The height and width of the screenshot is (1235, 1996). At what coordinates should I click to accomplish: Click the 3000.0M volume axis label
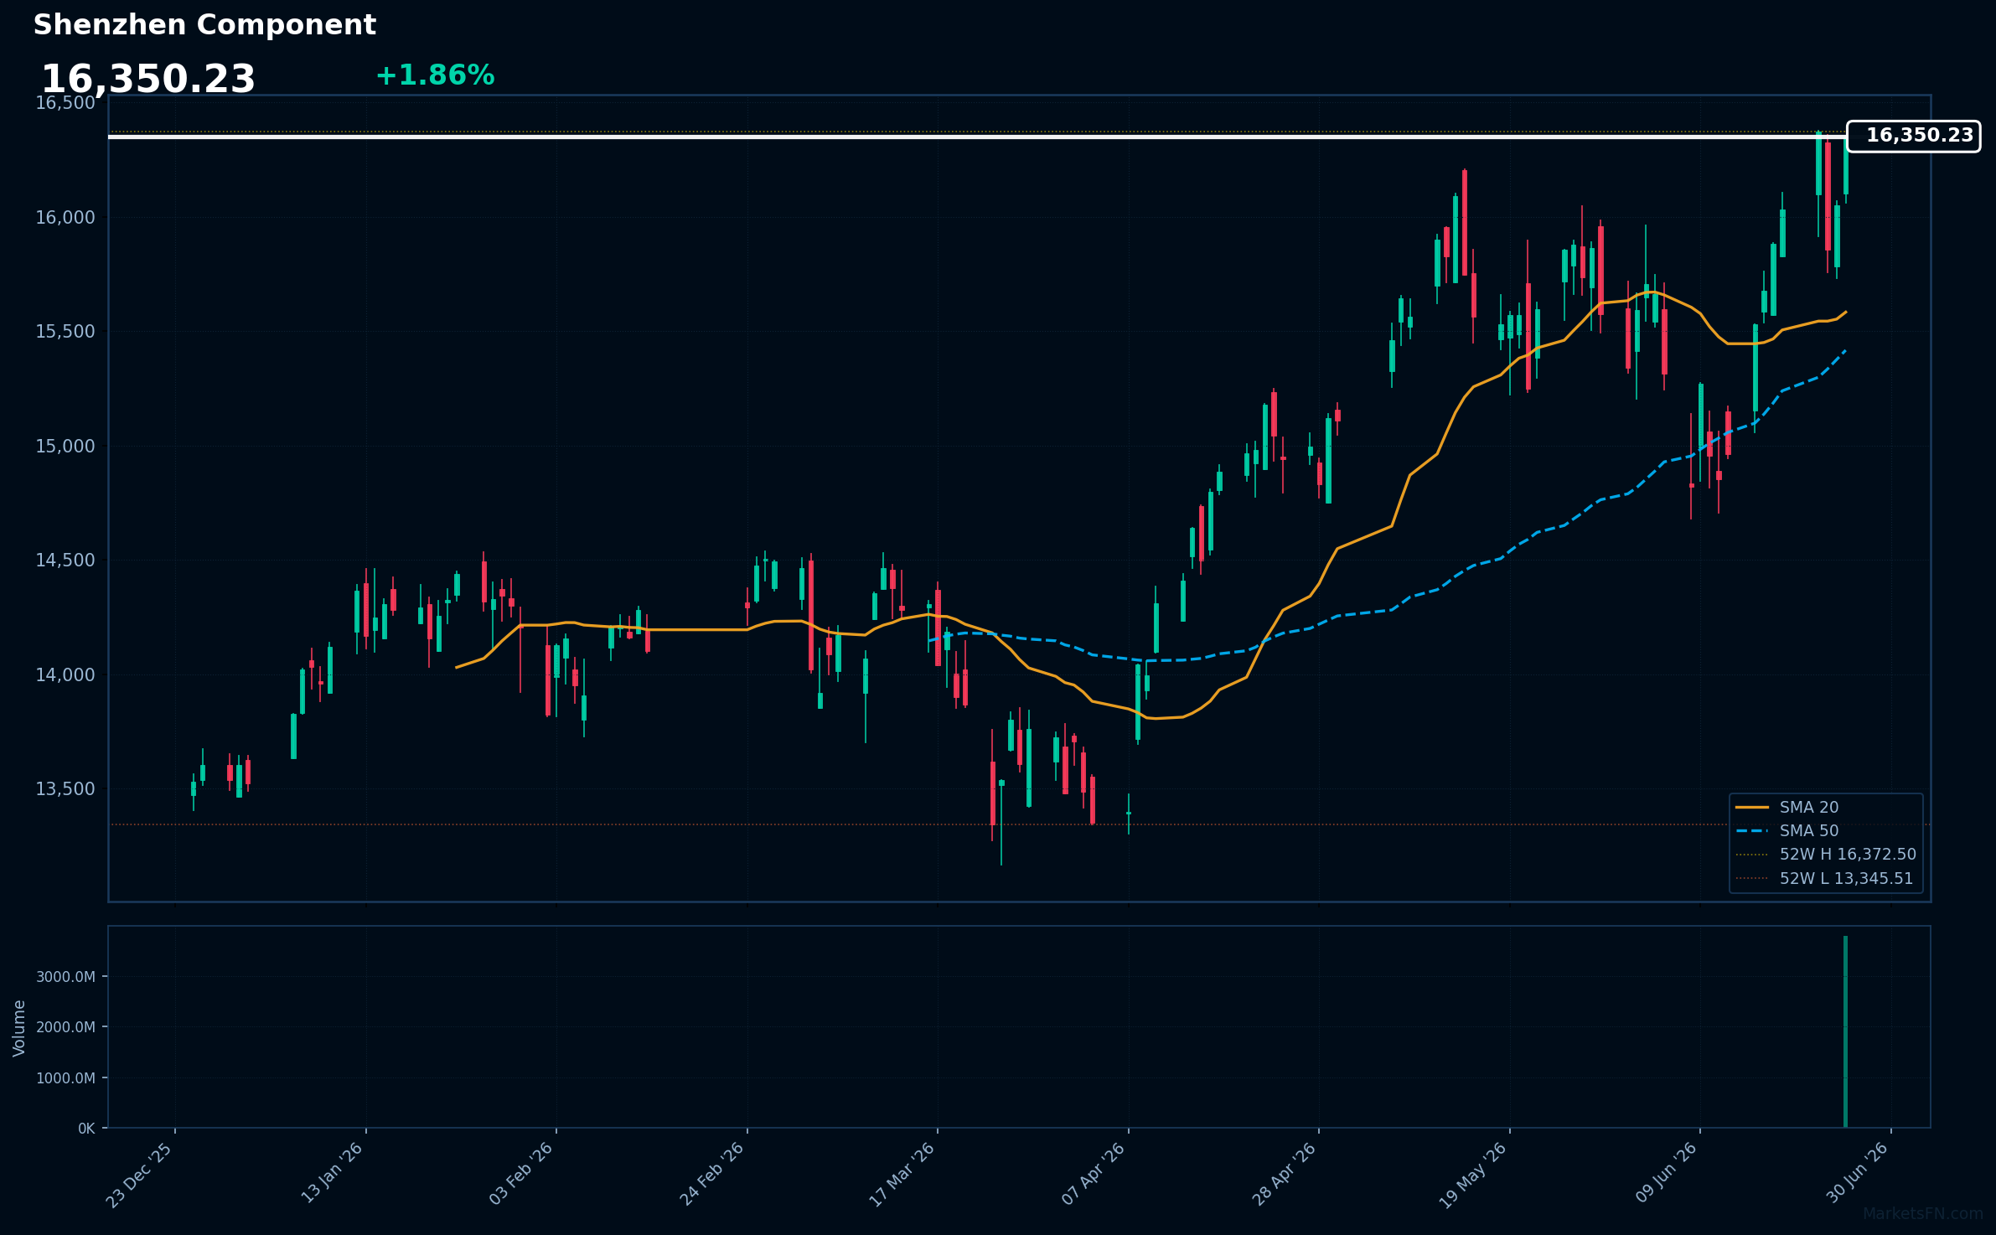click(x=65, y=977)
